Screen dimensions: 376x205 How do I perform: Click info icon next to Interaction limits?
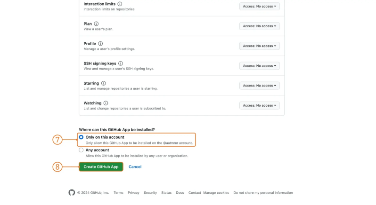120,4
